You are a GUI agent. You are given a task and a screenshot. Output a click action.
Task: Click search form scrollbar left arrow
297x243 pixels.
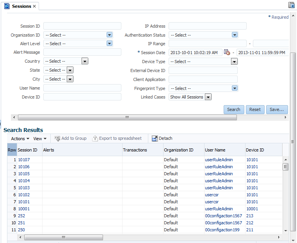(x=14, y=117)
